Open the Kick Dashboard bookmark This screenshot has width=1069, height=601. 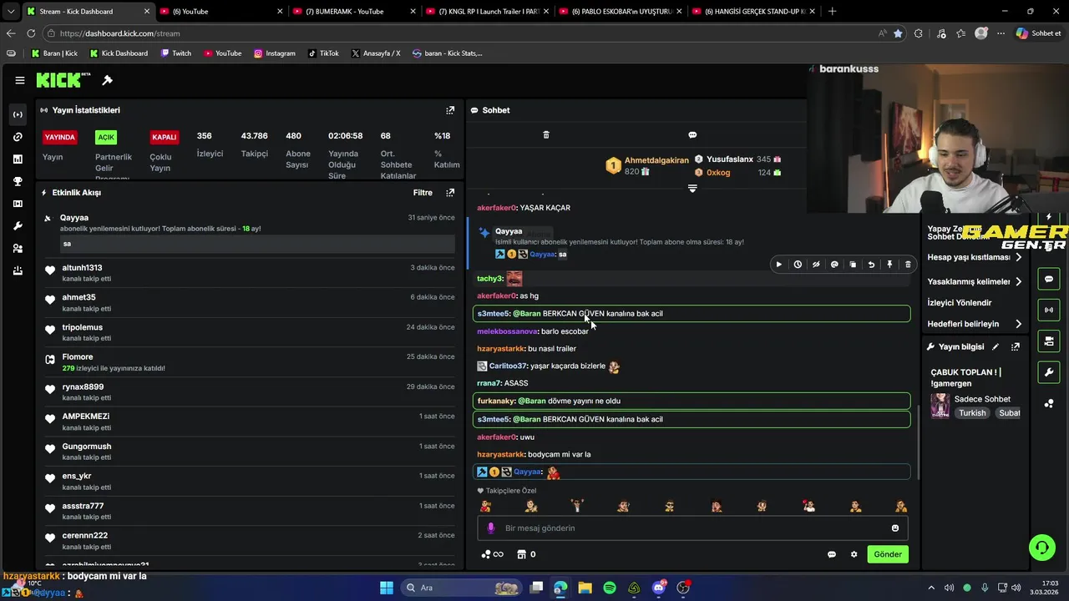[x=119, y=53]
